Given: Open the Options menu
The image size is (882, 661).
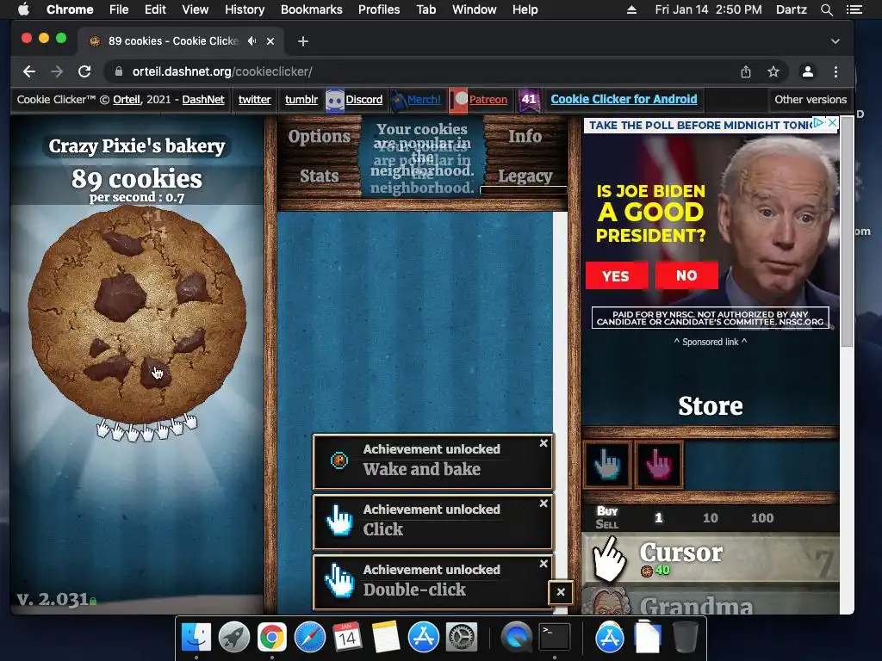Looking at the screenshot, I should pos(319,137).
